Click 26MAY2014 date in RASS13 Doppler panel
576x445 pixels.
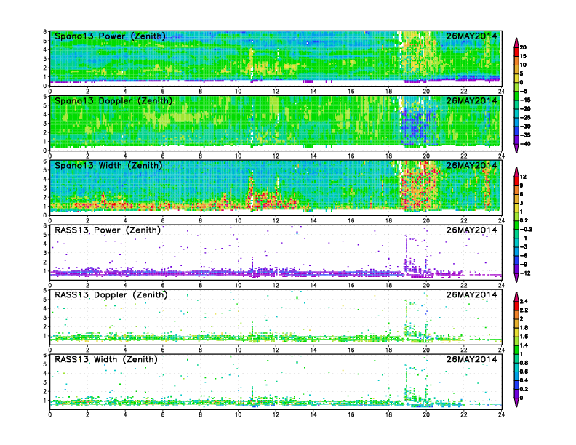click(472, 294)
